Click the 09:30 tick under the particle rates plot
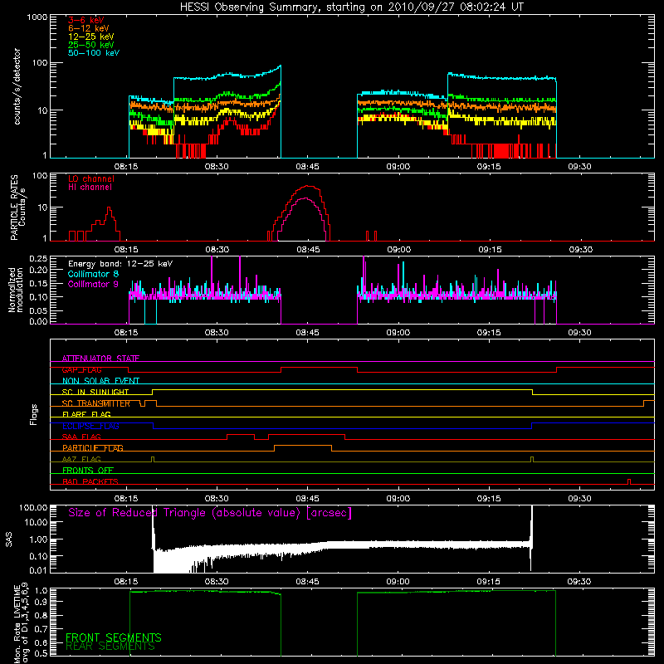The image size is (664, 664). click(x=580, y=250)
